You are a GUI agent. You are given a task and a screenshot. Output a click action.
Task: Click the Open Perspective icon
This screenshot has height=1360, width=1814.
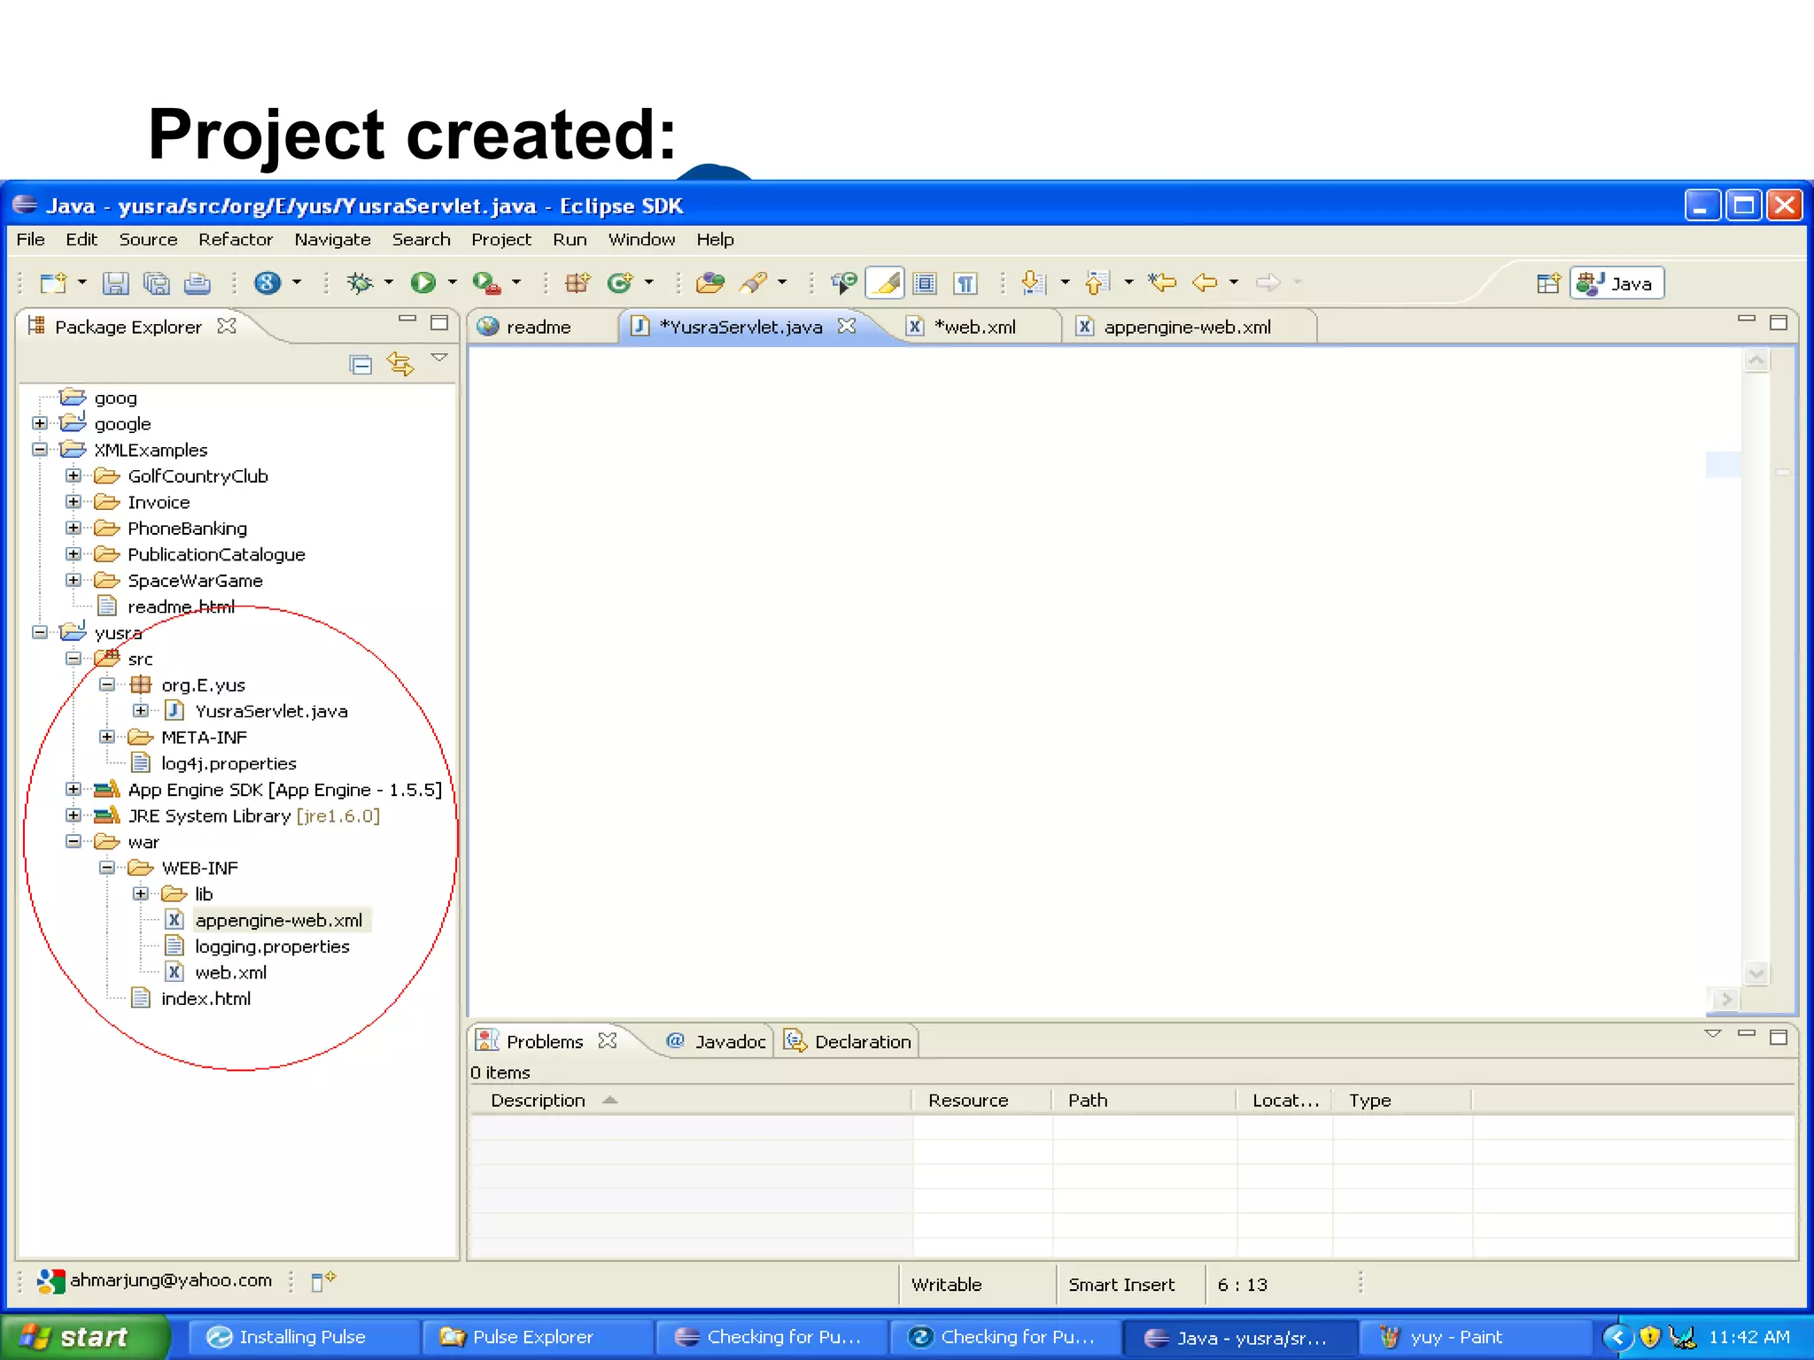tap(1548, 283)
